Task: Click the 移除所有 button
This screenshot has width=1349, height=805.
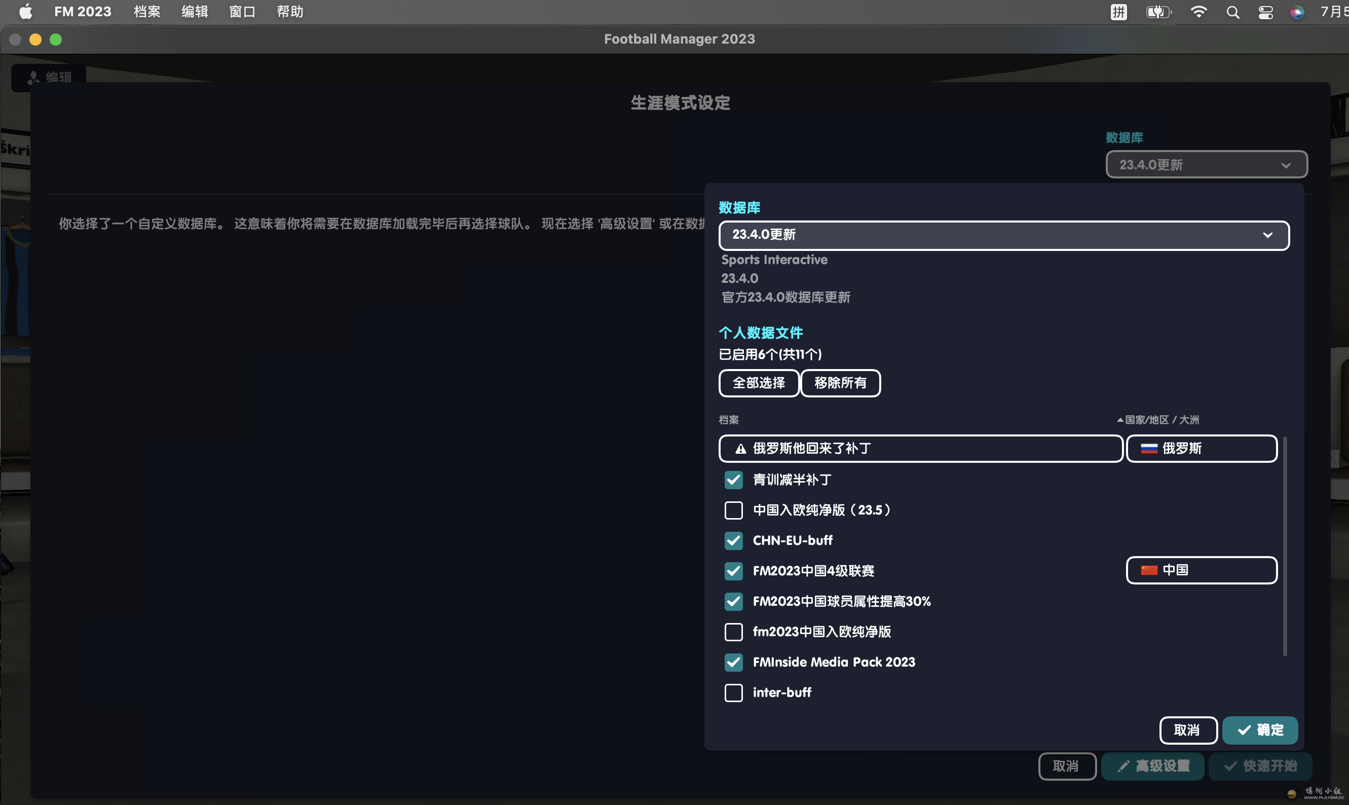Action: [840, 383]
